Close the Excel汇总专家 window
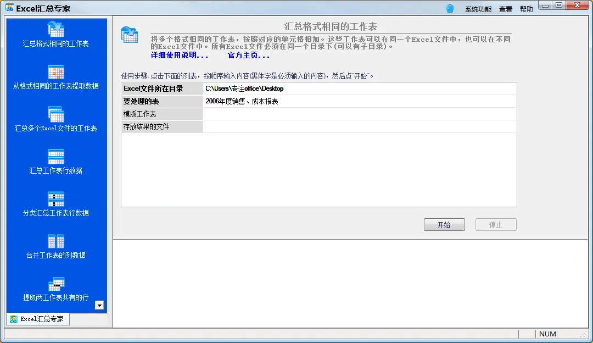593x343 pixels. coord(578,5)
